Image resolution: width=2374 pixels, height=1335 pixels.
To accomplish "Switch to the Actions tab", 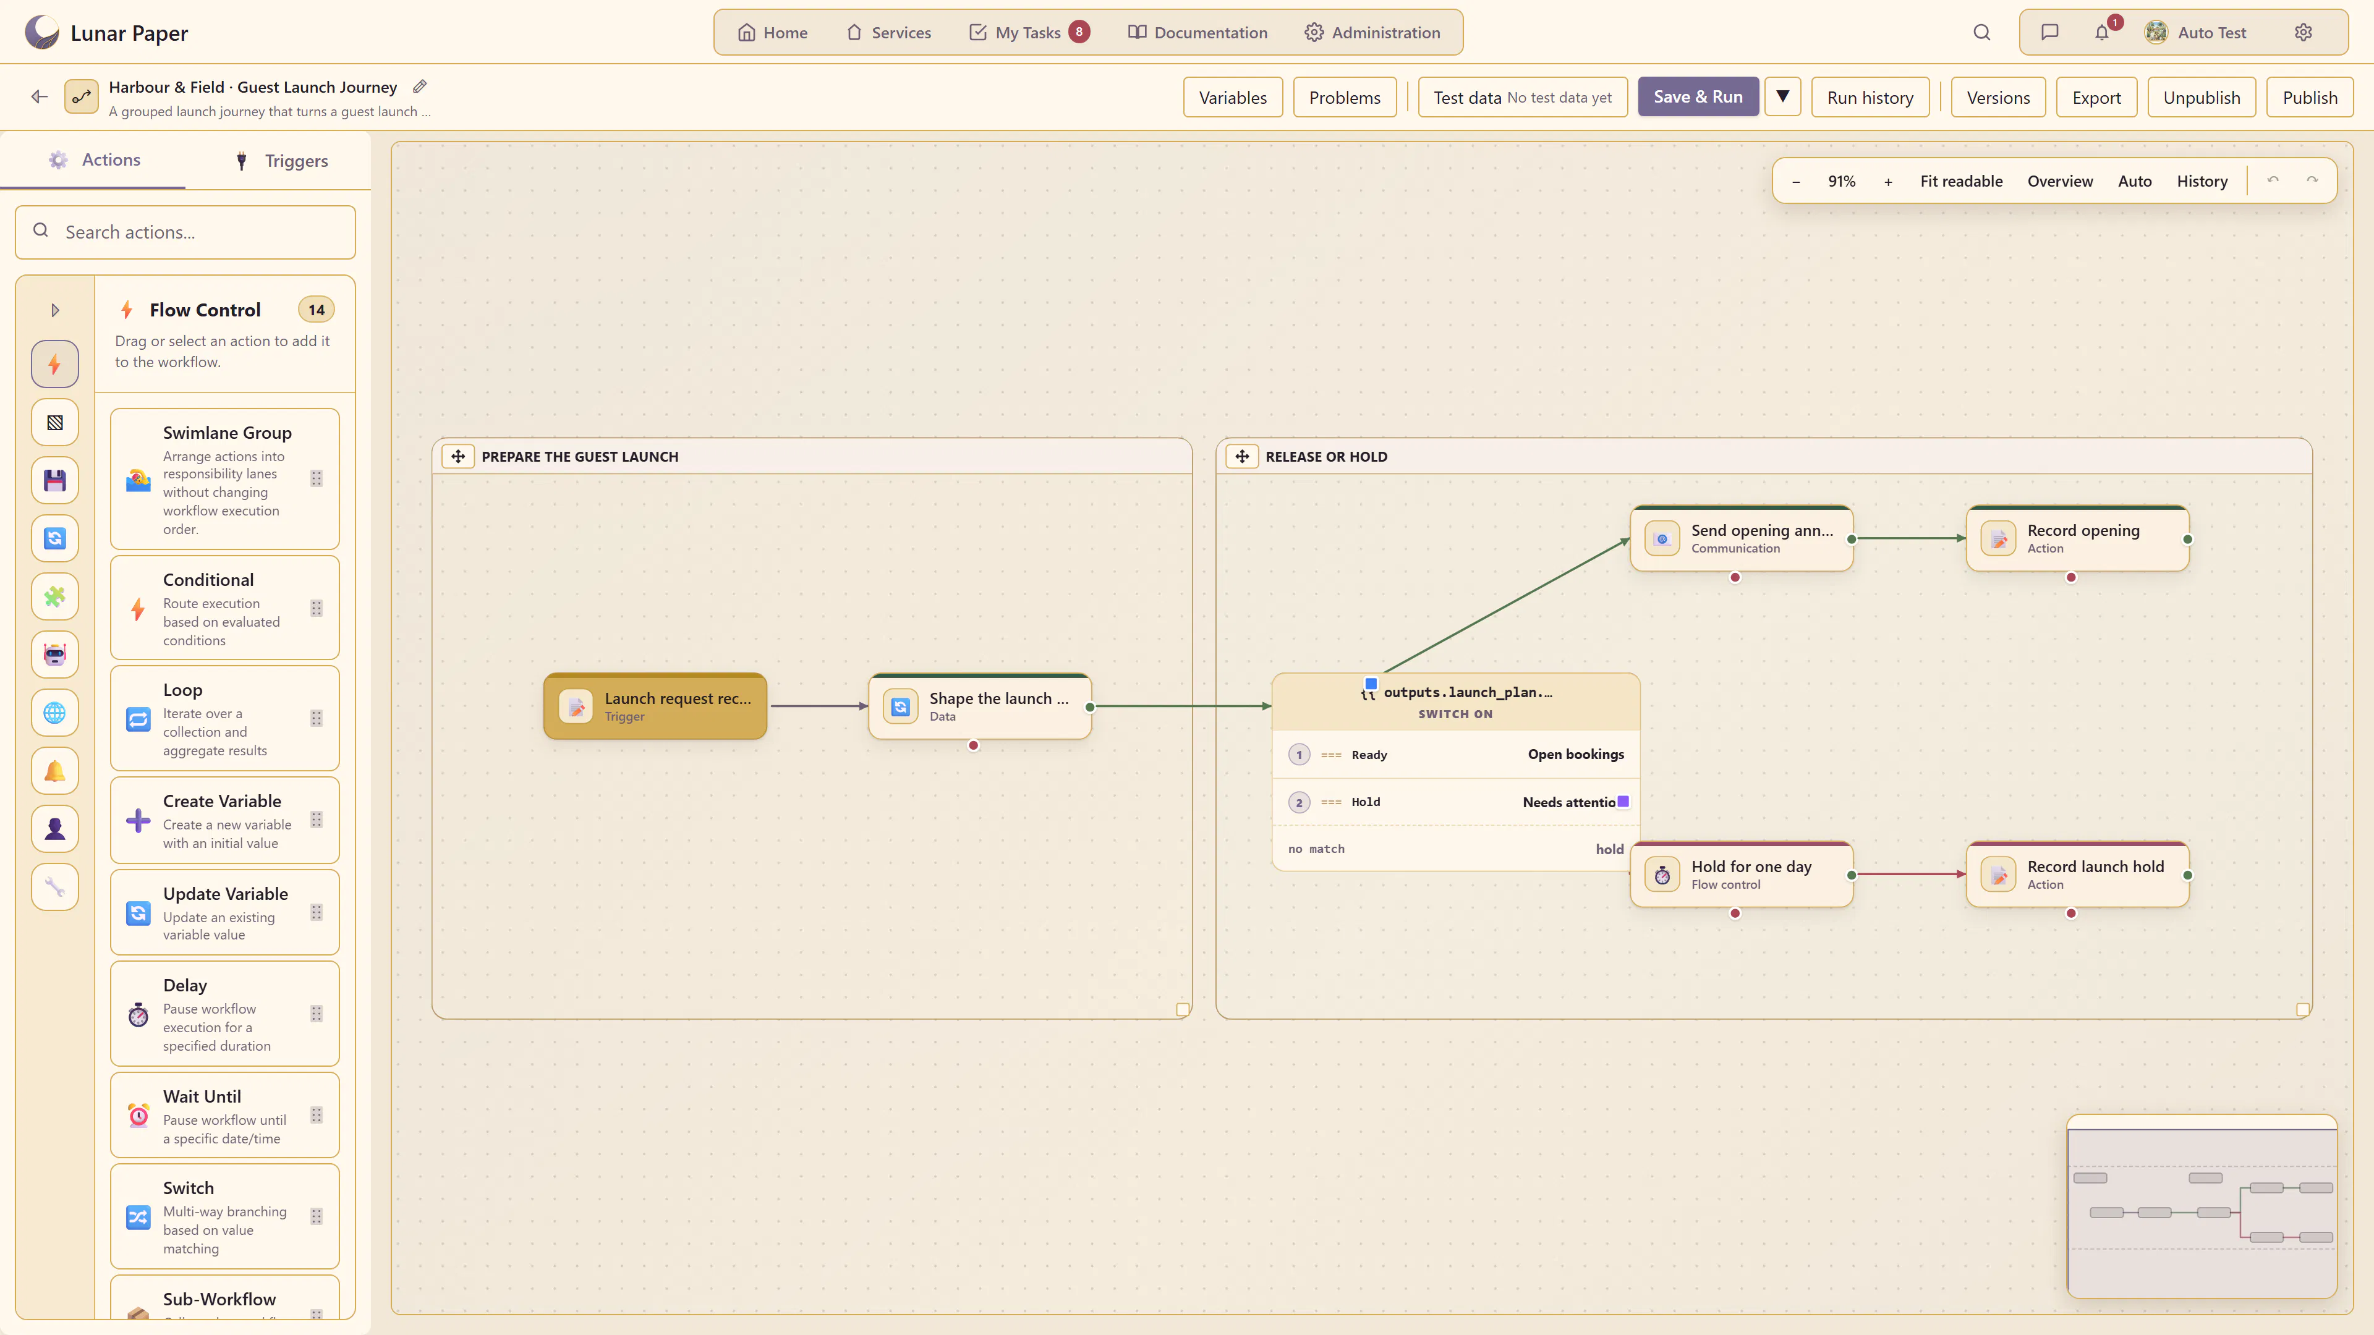I will coord(94,160).
